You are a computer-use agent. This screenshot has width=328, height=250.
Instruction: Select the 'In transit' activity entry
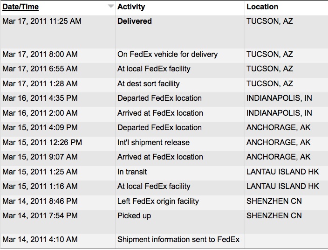[x=132, y=172]
